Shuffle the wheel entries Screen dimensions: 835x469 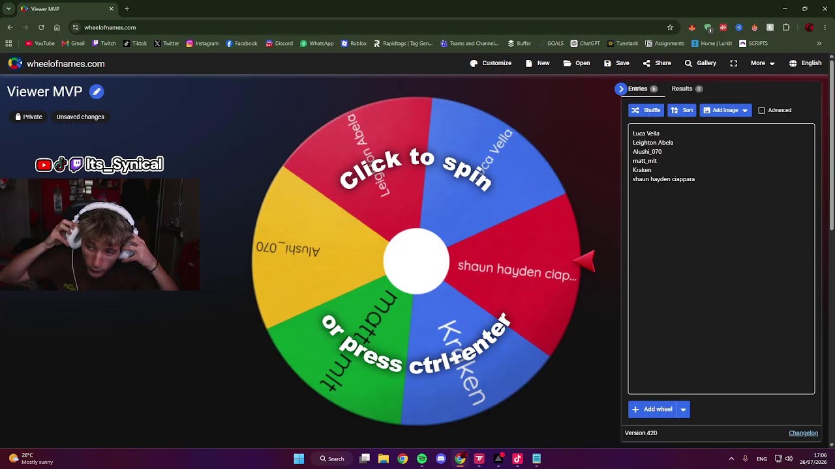[646, 110]
